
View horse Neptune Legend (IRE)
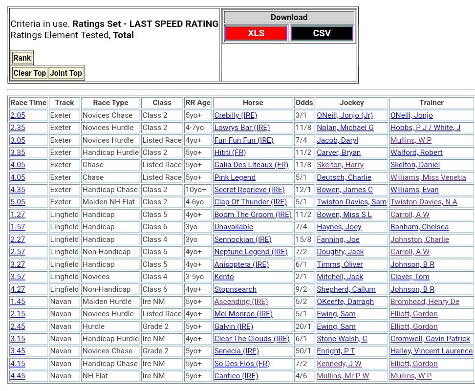(251, 252)
